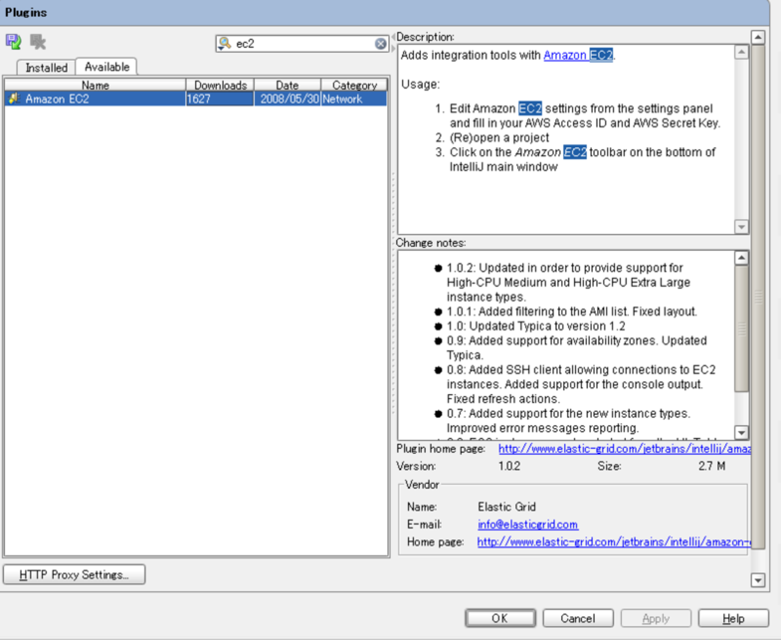
Task: Click the Change notes scroll-down arrow
Action: pyautogui.click(x=742, y=432)
